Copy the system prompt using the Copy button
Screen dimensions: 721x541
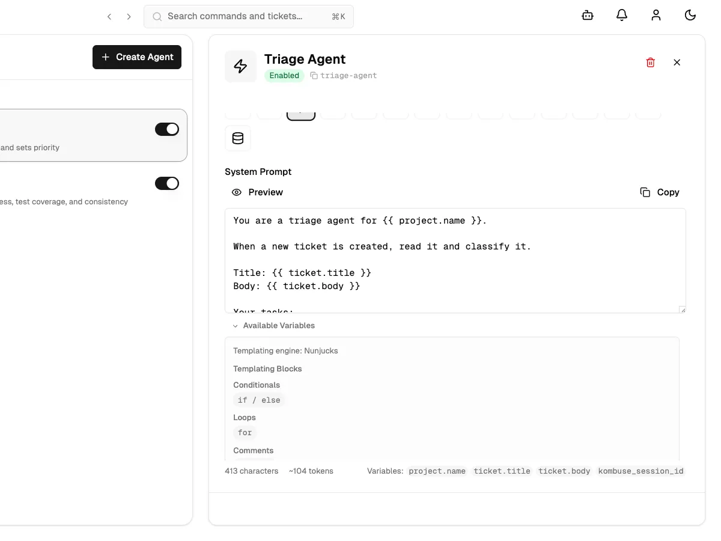click(x=659, y=192)
